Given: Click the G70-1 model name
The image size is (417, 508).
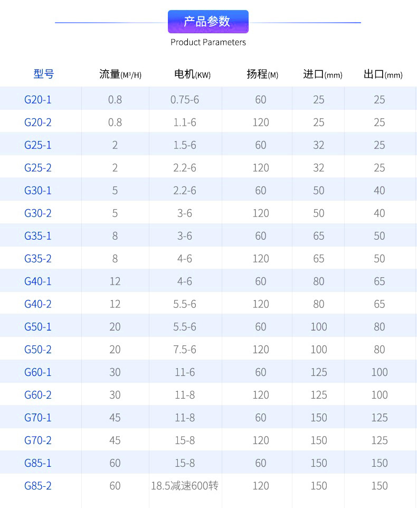Looking at the screenshot, I should [x=38, y=417].
